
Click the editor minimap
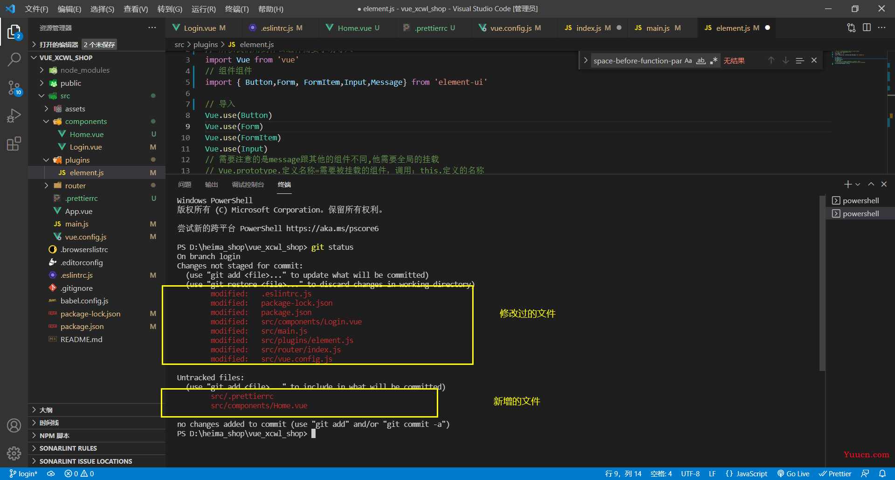point(859,112)
